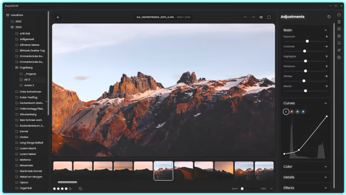Click the Exposure slider handle
The width and height of the screenshot is (346, 195).
[307, 41]
